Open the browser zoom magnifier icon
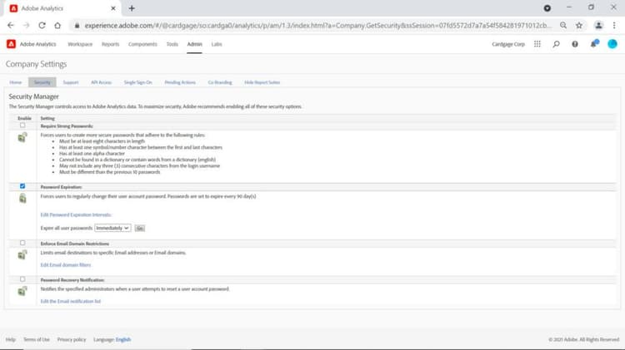 (563, 26)
